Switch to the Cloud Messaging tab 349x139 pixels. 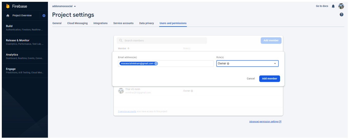[x=77, y=23]
